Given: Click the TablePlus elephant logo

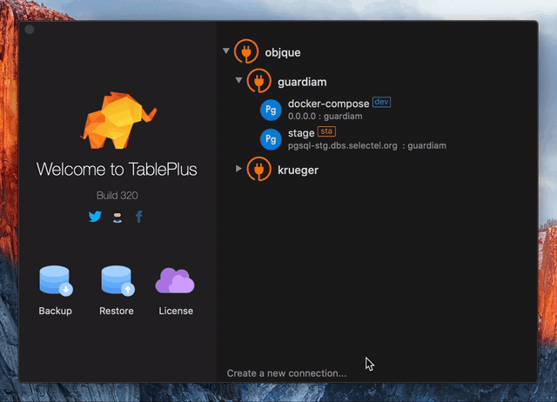Looking at the screenshot, I should (x=118, y=120).
